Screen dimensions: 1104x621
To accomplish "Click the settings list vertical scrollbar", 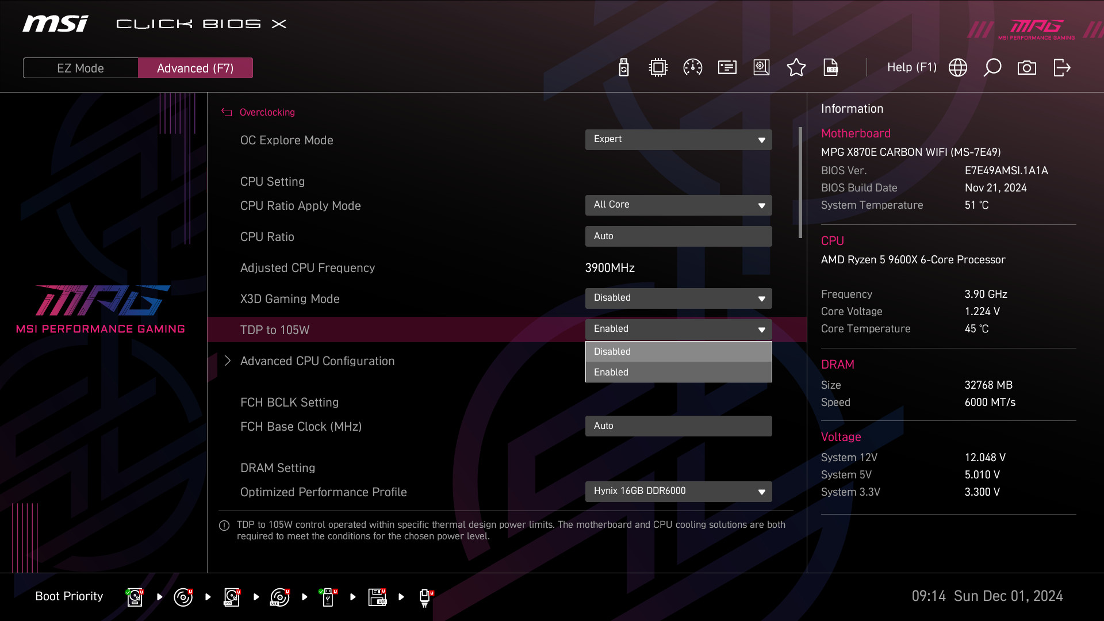I will pos(800,182).
